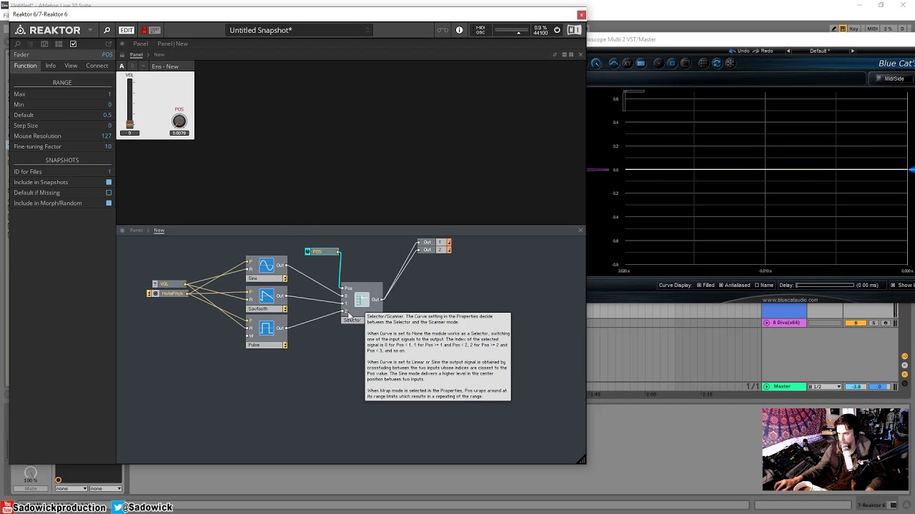Open the info hints icon
Screen dimensions: 915x514
coord(460,30)
